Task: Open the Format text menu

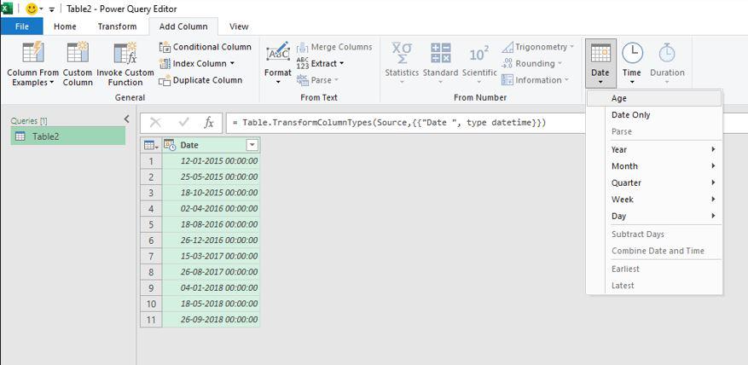Action: click(x=278, y=63)
